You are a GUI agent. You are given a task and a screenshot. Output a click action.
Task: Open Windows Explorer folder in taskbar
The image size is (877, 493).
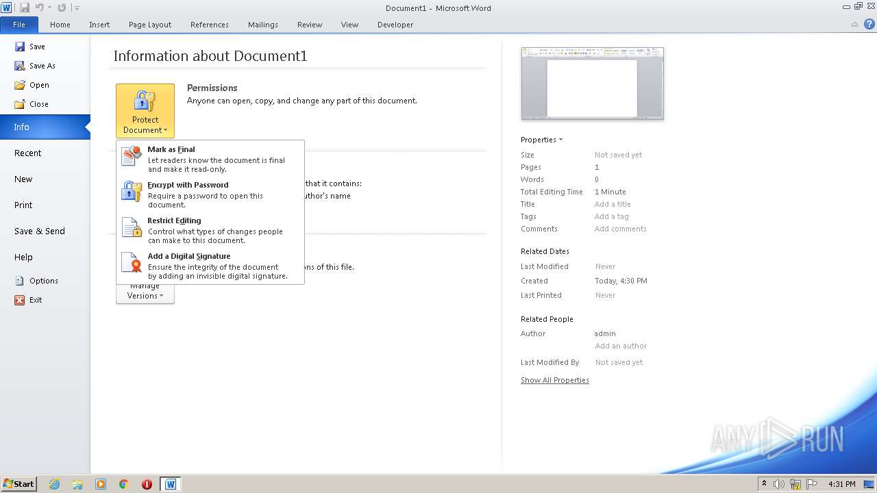coord(77,484)
